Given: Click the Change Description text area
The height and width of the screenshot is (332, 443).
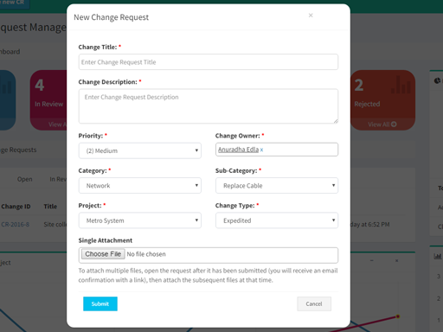Looking at the screenshot, I should point(209,106).
